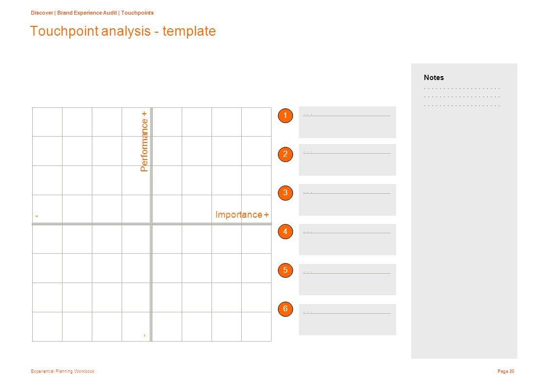Image resolution: width=548 pixels, height=387 pixels.
Task: Select the orange circle numbered 4
Action: [285, 232]
